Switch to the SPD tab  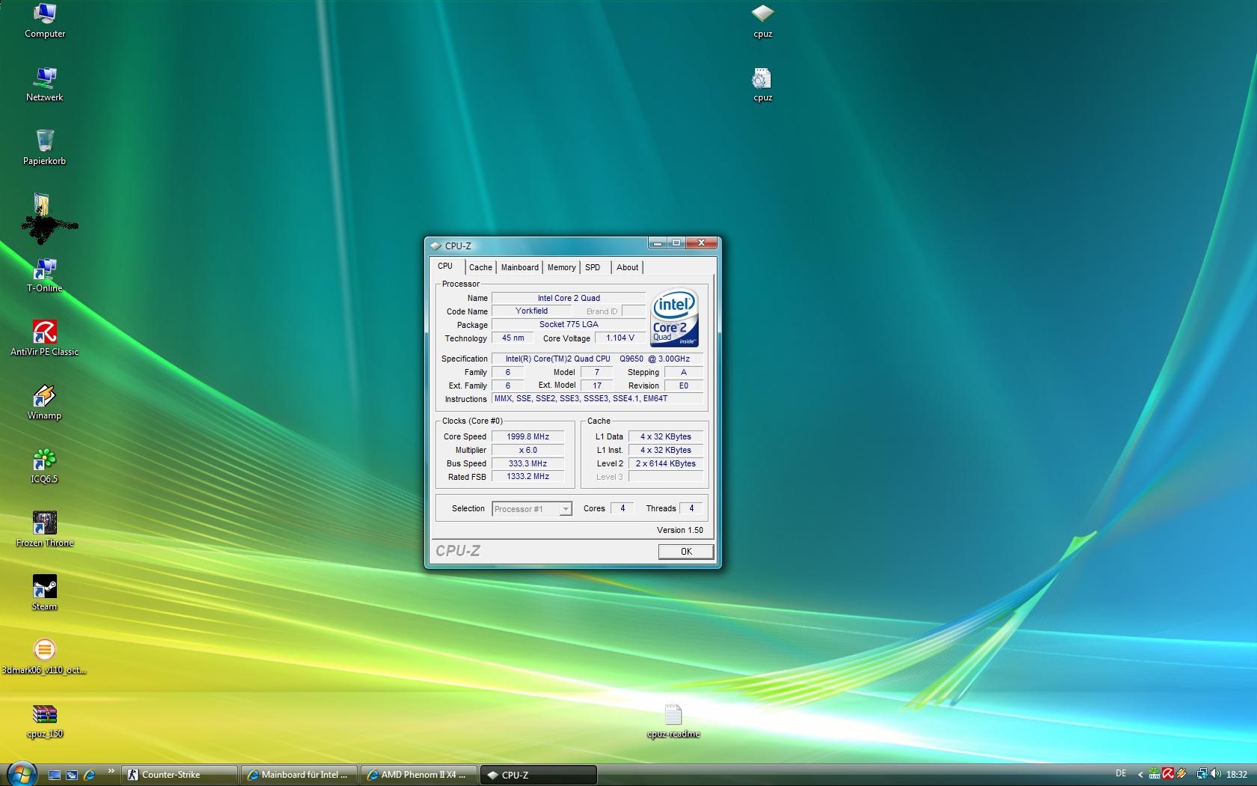(x=593, y=267)
